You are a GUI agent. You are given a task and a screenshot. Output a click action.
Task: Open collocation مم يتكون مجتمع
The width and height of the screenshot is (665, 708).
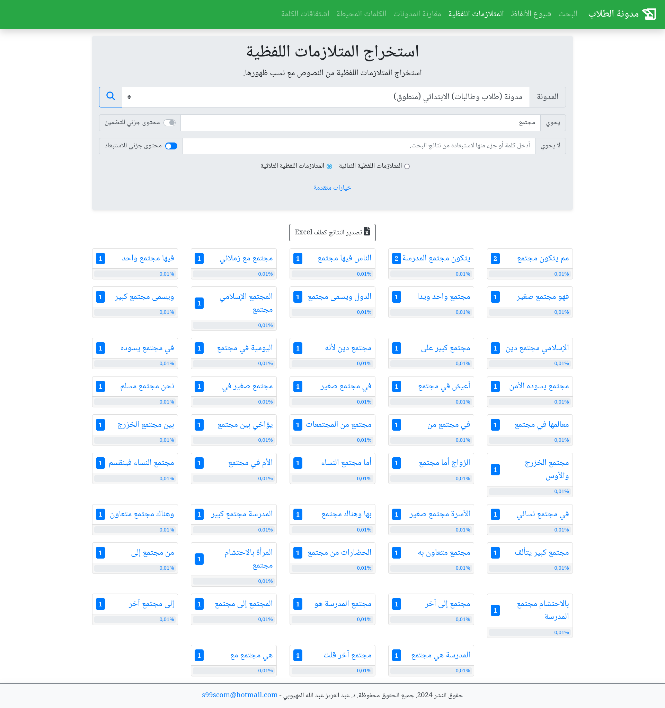coord(543,258)
